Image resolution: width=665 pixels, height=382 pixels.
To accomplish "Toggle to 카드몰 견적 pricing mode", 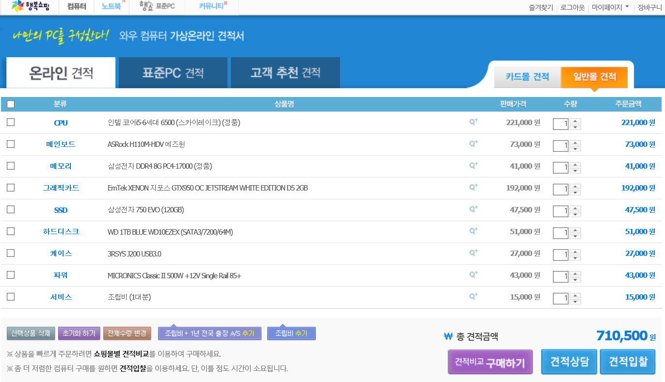I will pyautogui.click(x=527, y=77).
